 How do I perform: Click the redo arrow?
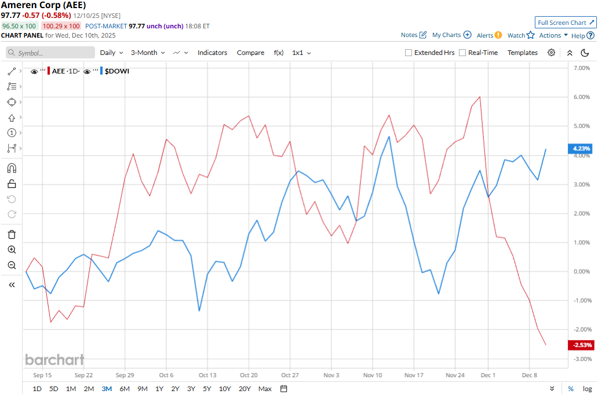pyautogui.click(x=12, y=214)
